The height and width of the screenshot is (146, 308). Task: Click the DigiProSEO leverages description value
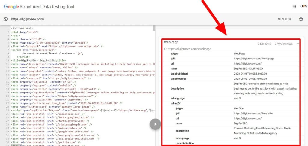(265, 89)
